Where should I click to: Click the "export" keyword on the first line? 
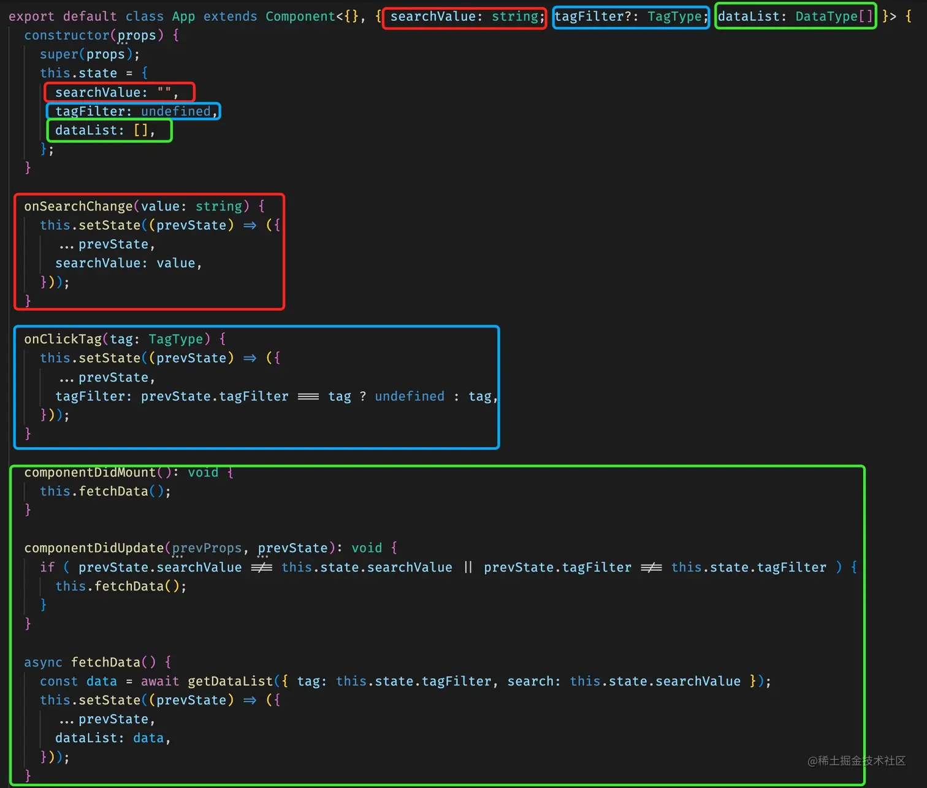point(31,17)
